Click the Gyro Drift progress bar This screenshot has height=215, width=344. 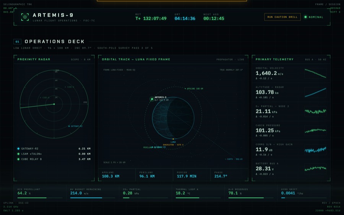(x=303, y=198)
